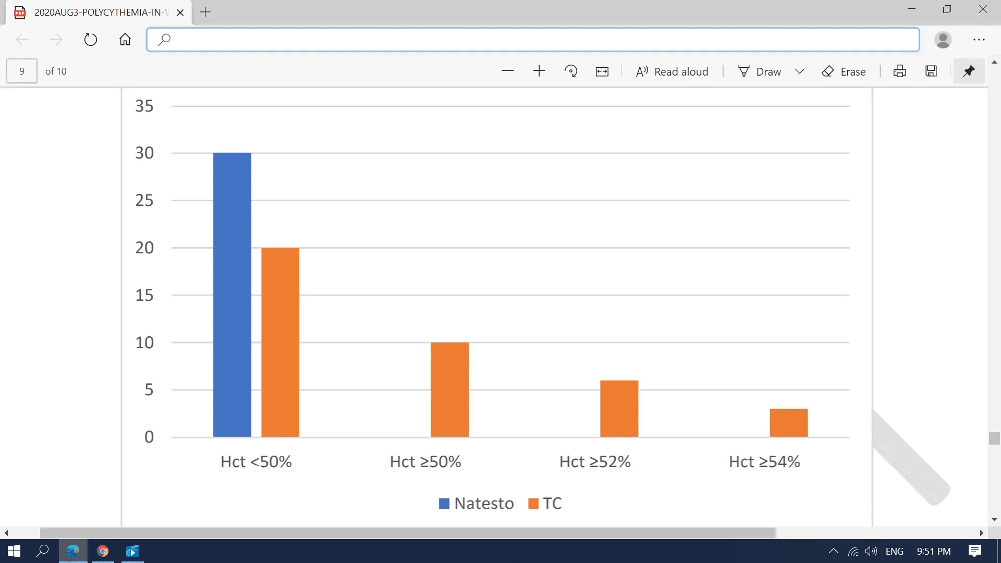This screenshot has height=563, width=1001.
Task: Select the Draw tool
Action: point(760,71)
